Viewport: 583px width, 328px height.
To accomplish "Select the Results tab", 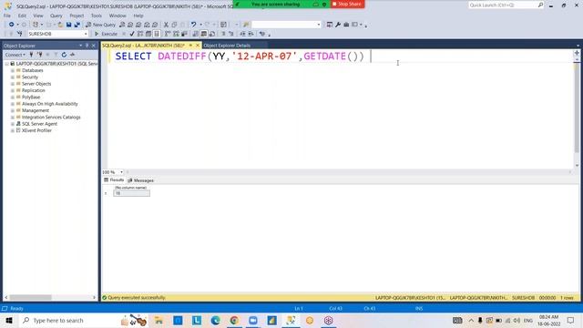I will click(114, 180).
